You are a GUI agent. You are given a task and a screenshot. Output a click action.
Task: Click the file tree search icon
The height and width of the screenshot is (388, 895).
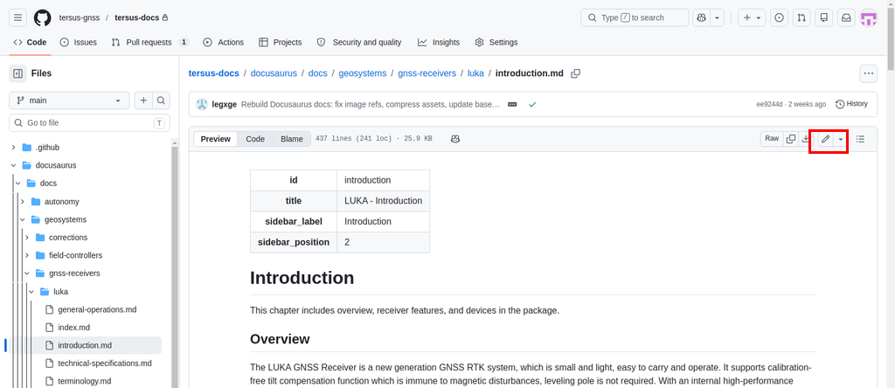pos(161,100)
